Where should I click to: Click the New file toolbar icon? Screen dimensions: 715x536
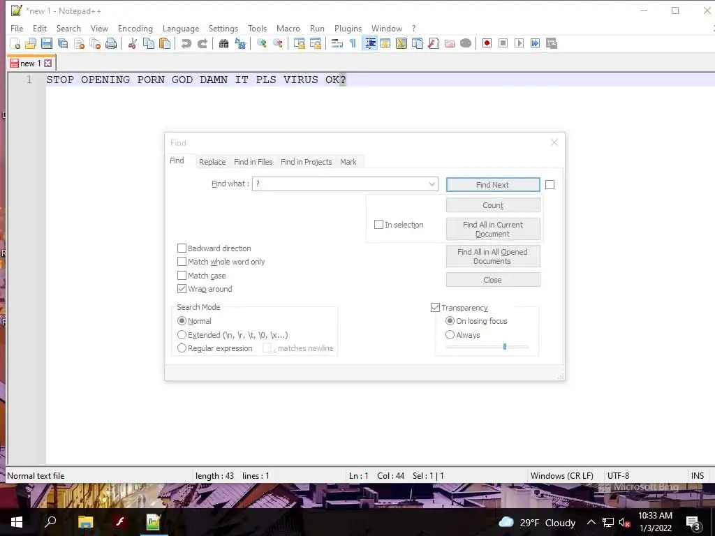click(x=15, y=43)
